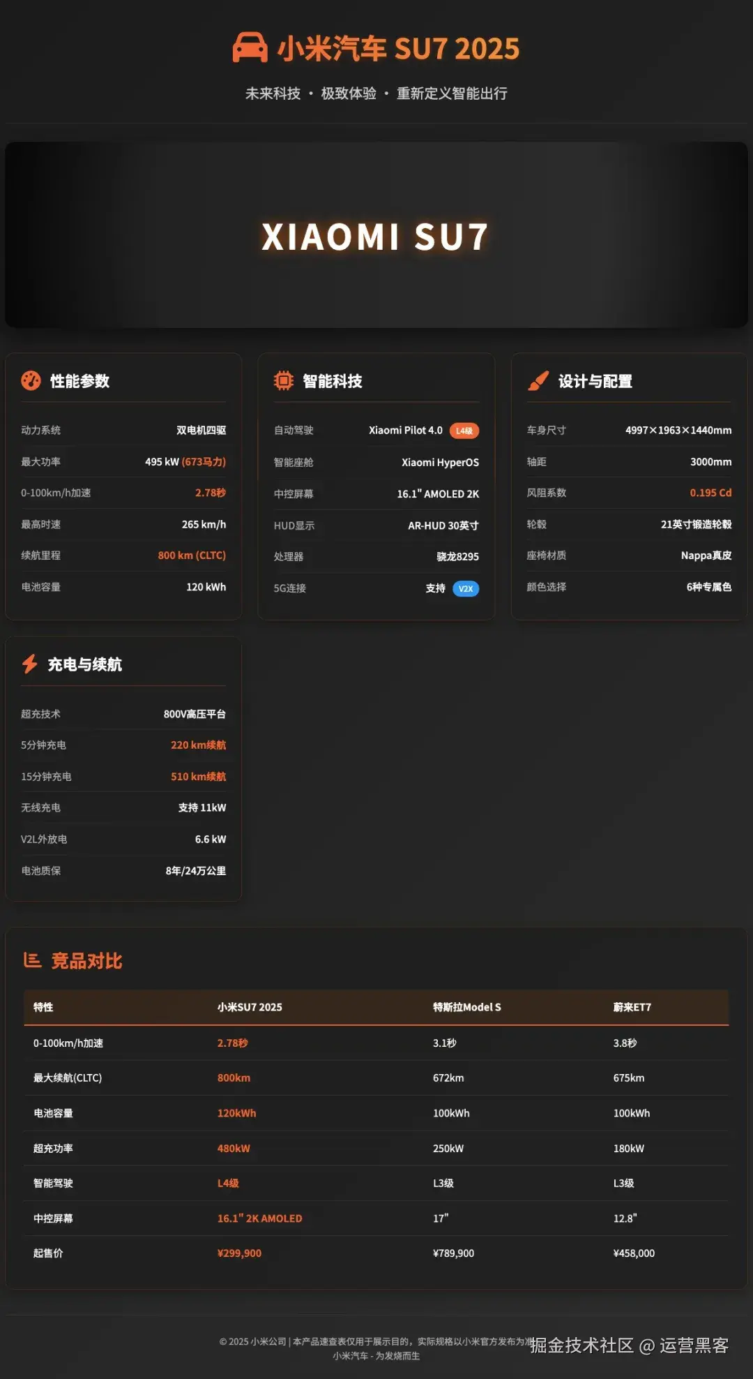Image resolution: width=753 pixels, height=1379 pixels.
Task: Click the 2.78秒 value in 性能参数 card
Action: click(x=211, y=493)
